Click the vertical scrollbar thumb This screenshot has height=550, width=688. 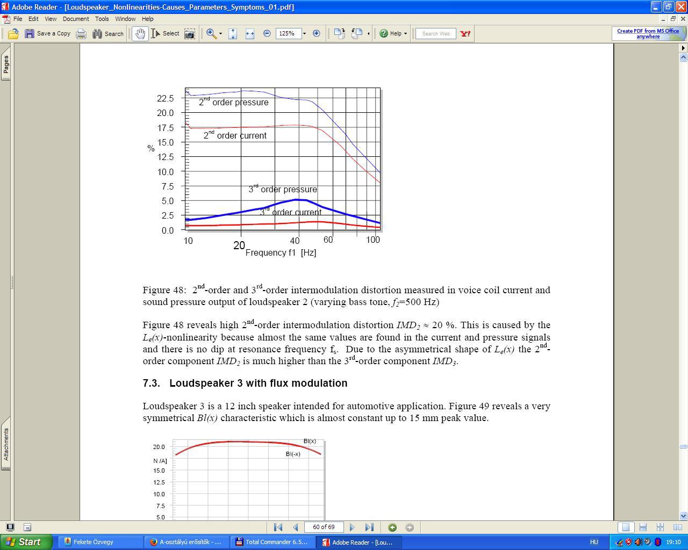[x=683, y=446]
